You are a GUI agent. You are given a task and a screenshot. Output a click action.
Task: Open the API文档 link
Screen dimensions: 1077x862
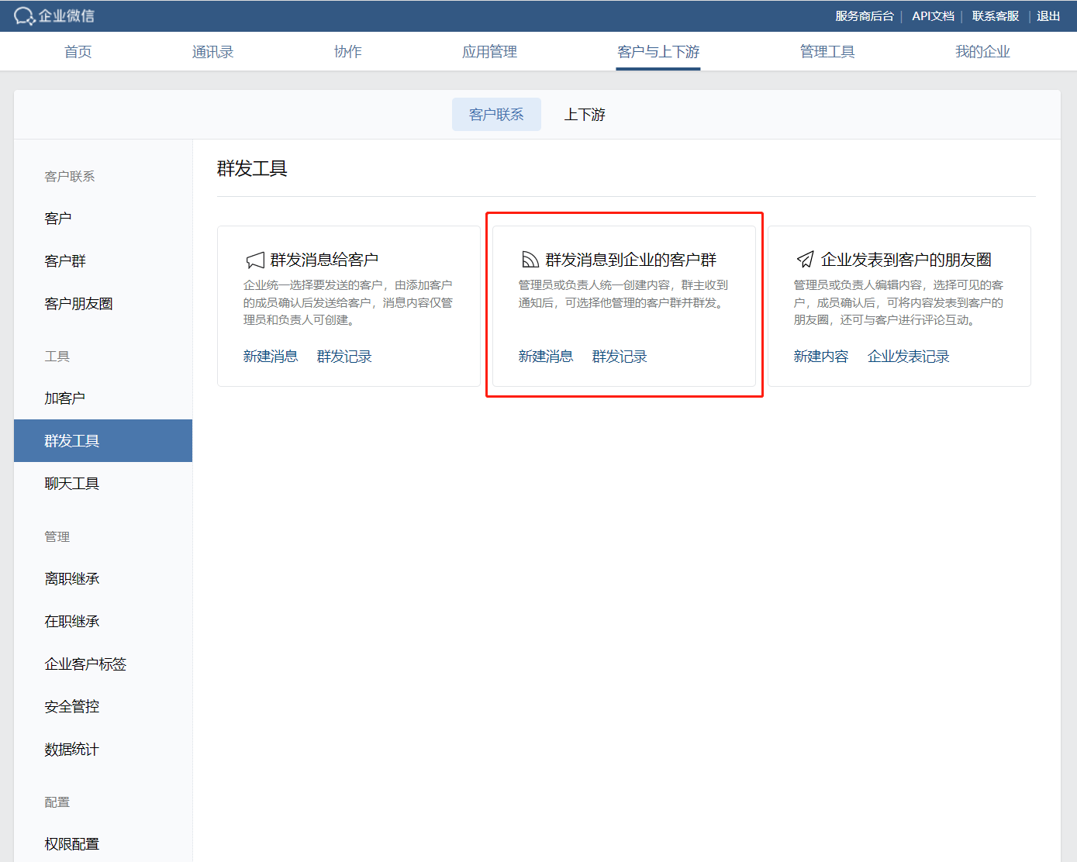[933, 16]
